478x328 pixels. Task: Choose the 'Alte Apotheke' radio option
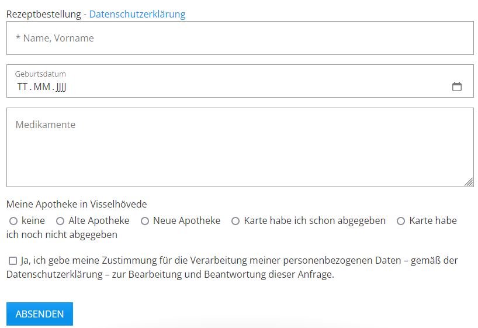coord(60,221)
